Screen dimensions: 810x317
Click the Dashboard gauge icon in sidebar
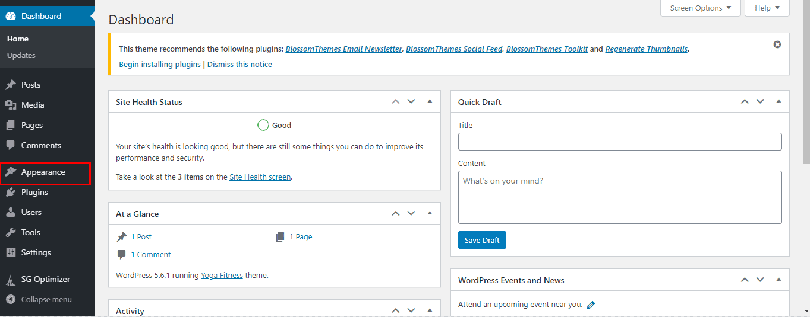pos(10,16)
